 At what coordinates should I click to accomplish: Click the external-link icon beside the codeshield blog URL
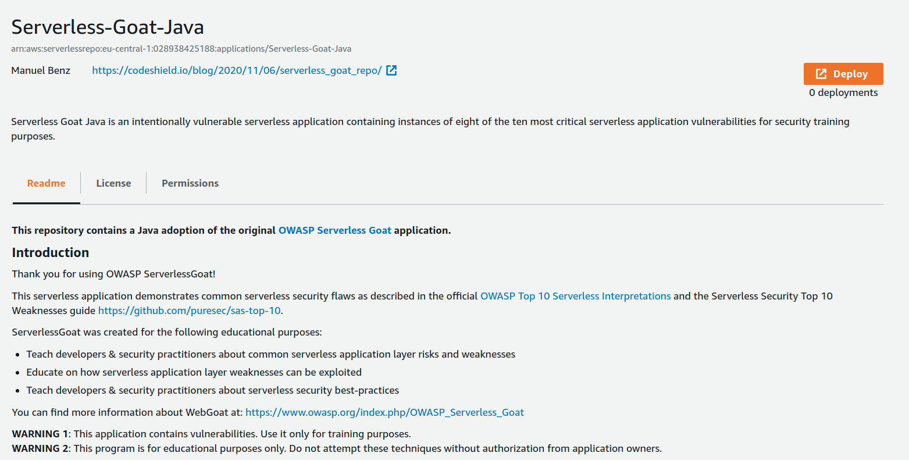tap(391, 70)
